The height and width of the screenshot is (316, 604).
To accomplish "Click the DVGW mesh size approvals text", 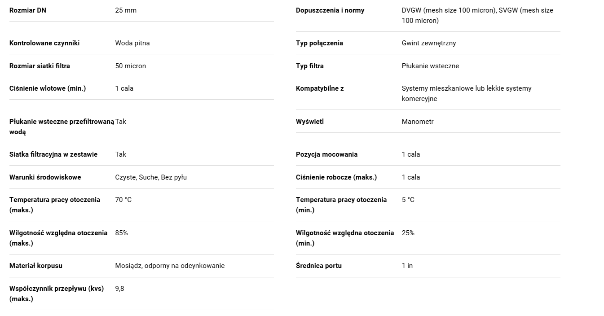I will pyautogui.click(x=477, y=15).
